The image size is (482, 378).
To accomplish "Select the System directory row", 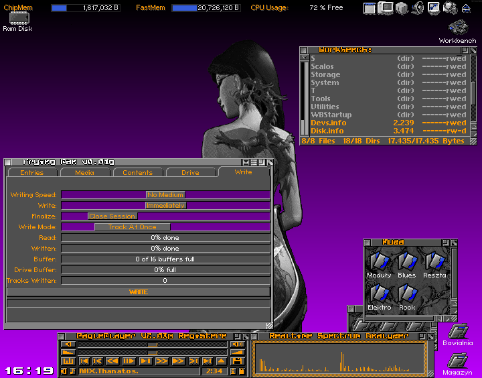I will (x=388, y=82).
